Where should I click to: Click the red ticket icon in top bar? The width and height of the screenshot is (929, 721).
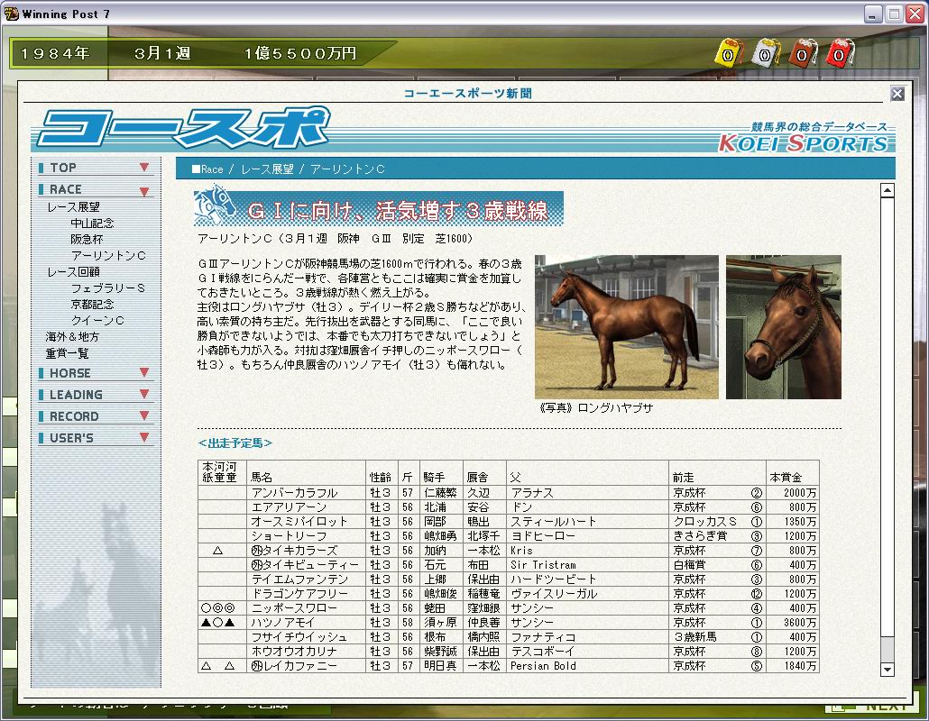840,53
